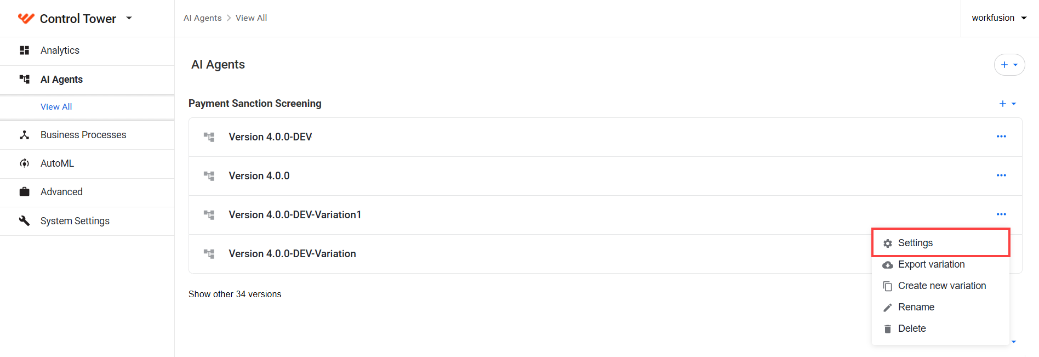
Task: Select the Business Processes icon
Action: [24, 135]
